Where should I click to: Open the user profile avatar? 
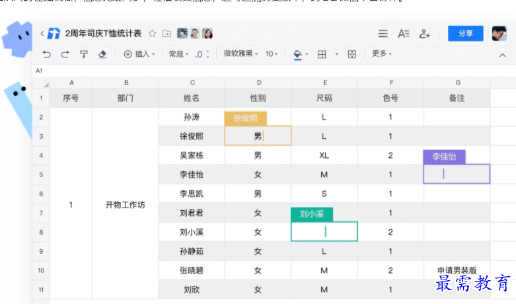(x=499, y=33)
